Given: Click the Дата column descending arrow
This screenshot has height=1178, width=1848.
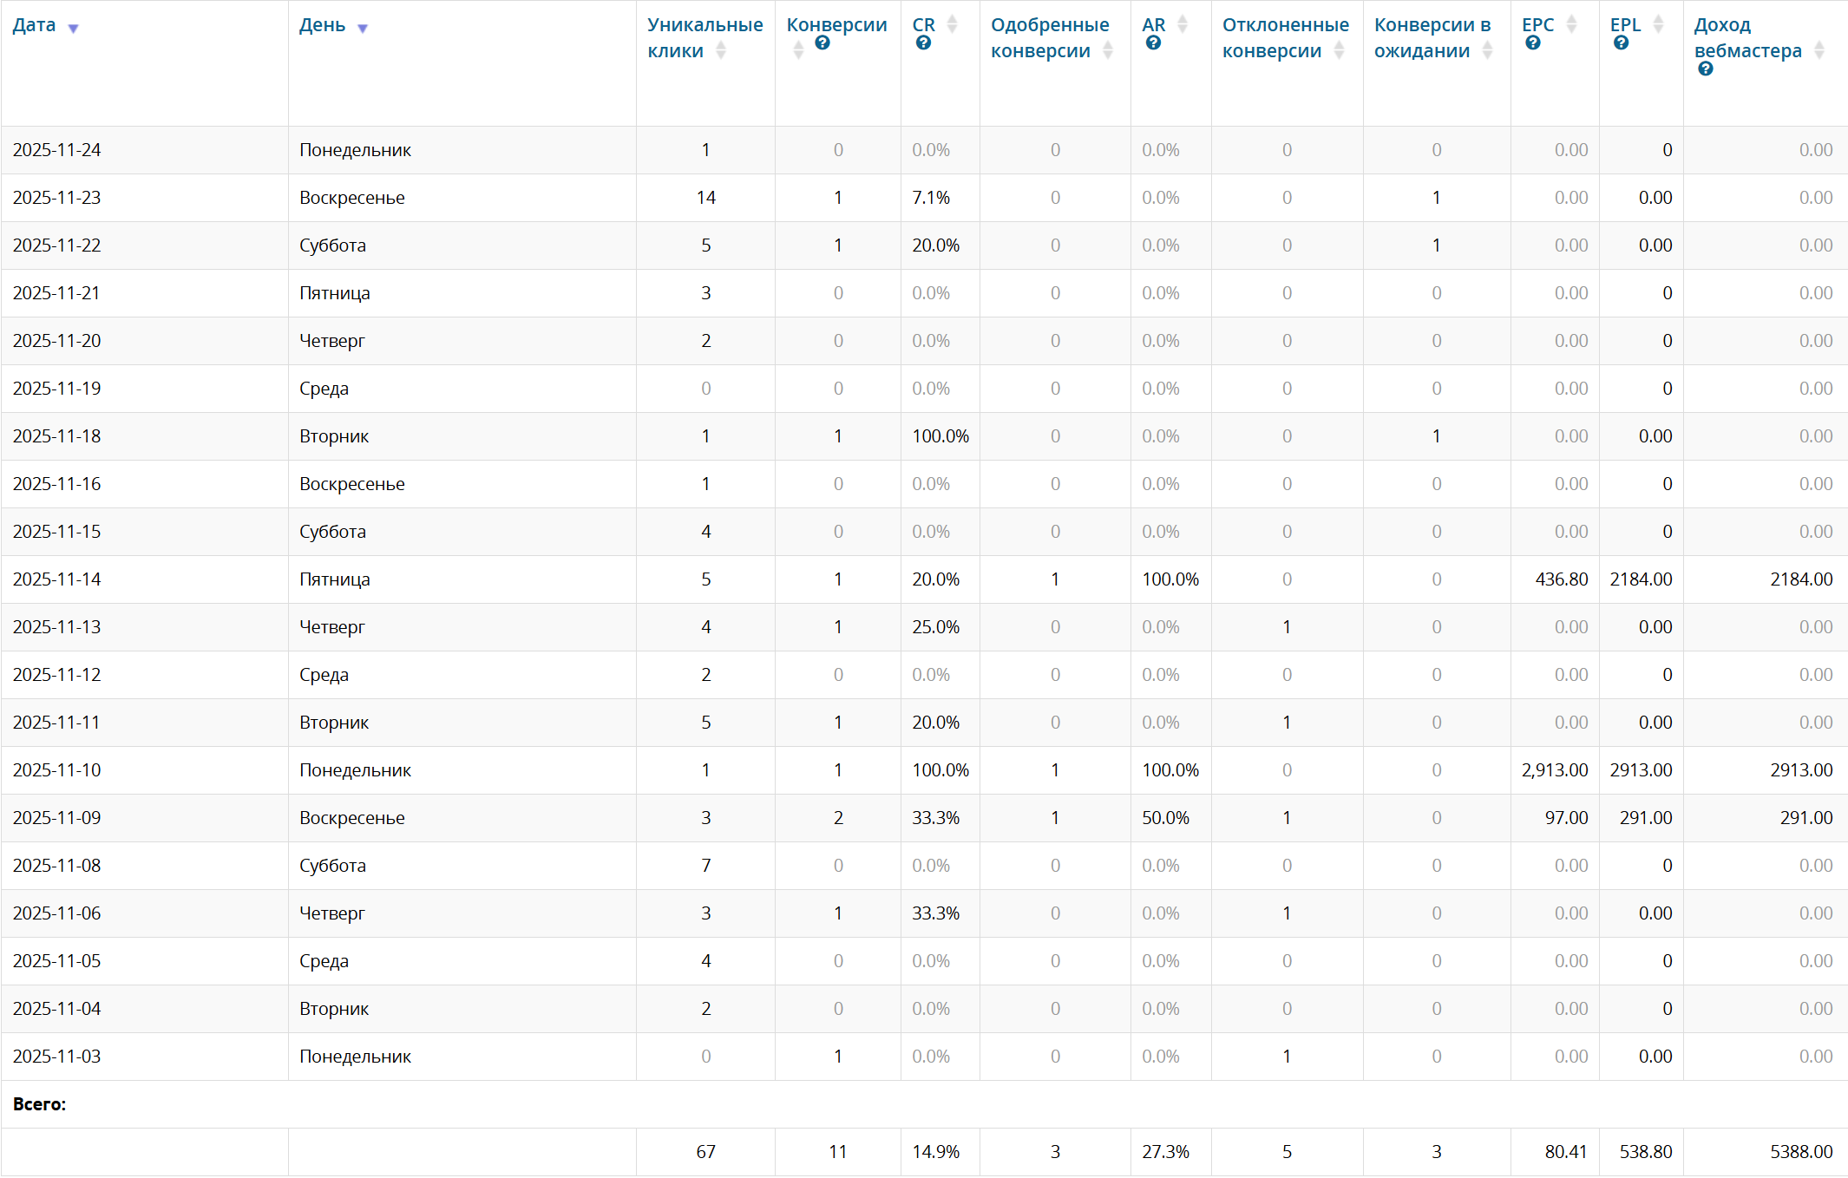Looking at the screenshot, I should [74, 29].
